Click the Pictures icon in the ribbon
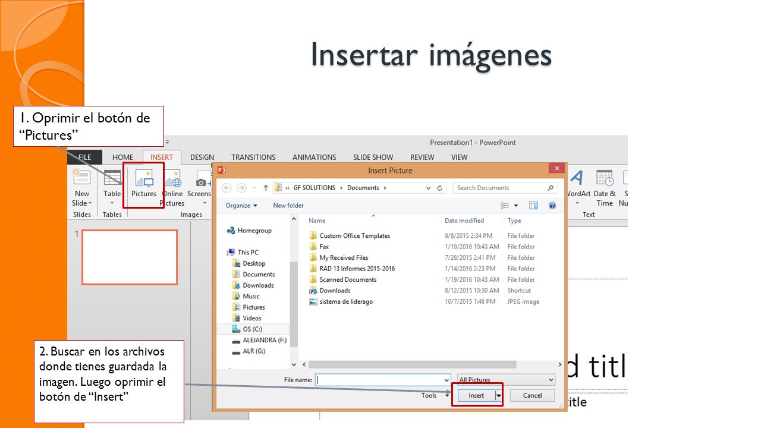This screenshot has width=761, height=428. 144,179
